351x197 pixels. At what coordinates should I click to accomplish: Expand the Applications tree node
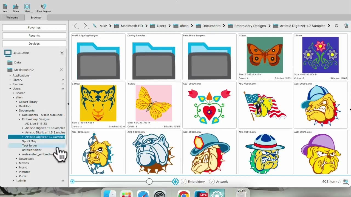pyautogui.click(x=10, y=76)
